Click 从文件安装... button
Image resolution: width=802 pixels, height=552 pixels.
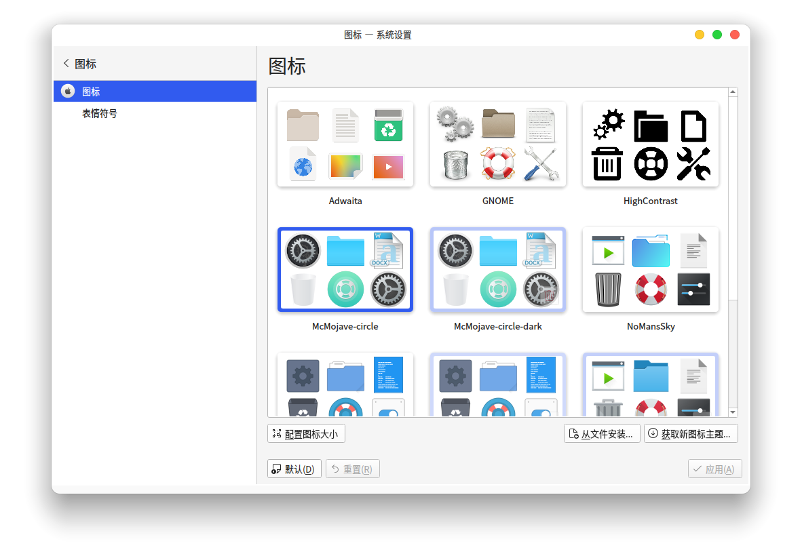[601, 433]
